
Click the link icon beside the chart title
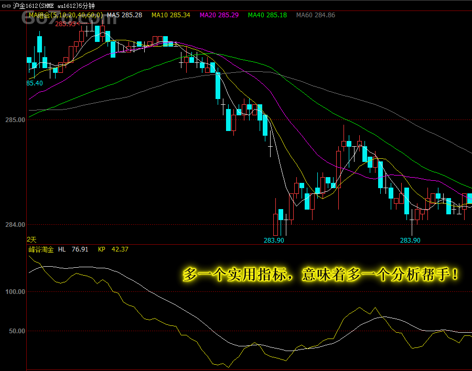(x=6, y=6)
